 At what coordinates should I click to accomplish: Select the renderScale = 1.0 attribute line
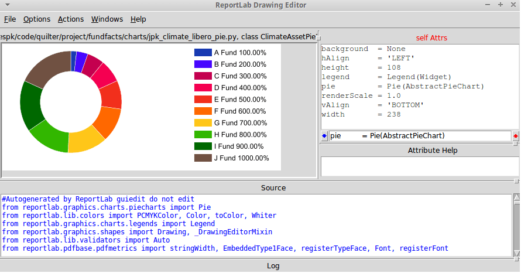click(361, 95)
